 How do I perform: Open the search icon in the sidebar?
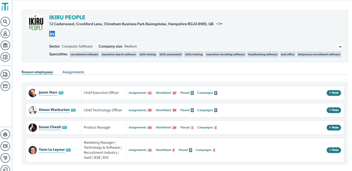coord(5,22)
